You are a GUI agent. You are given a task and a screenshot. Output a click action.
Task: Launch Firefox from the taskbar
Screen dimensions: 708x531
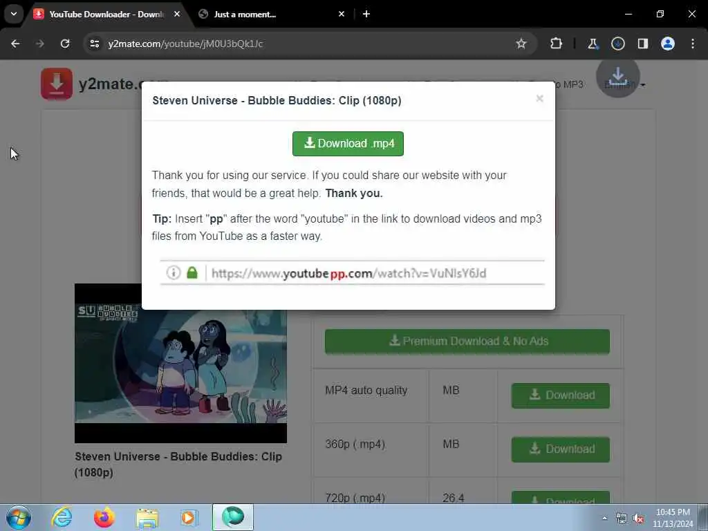point(104,517)
